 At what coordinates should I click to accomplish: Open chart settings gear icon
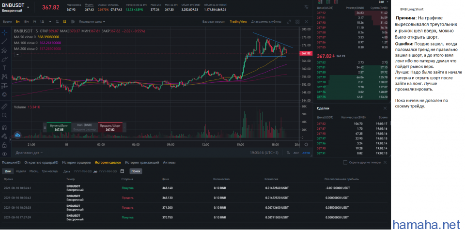pyautogui.click(x=306, y=144)
